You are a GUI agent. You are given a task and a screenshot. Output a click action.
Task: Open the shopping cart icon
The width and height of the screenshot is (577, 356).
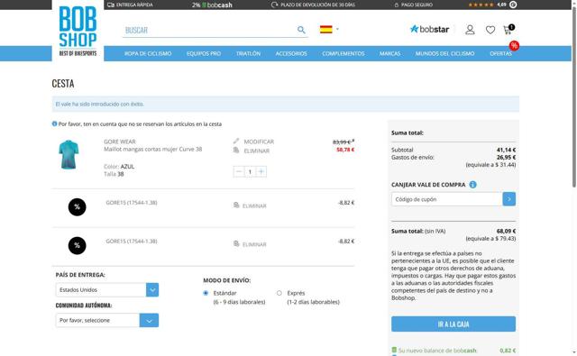[x=508, y=30]
